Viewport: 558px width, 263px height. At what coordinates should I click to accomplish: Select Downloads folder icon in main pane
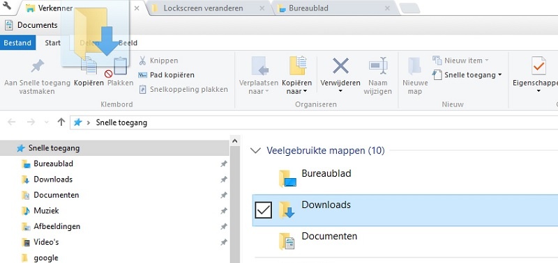[287, 209]
